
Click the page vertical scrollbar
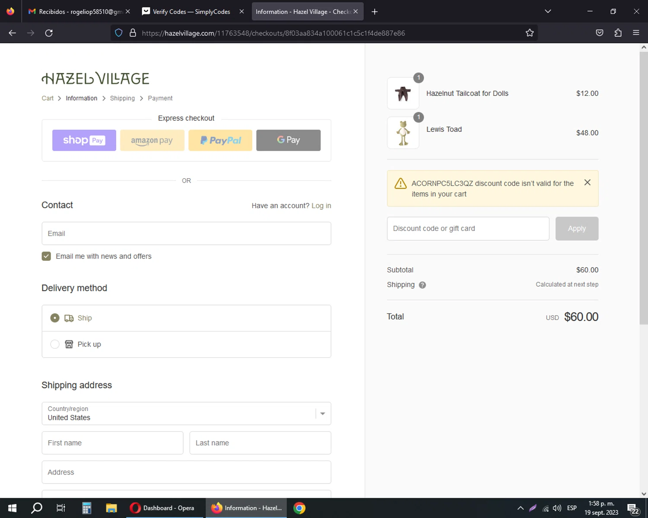coord(644,188)
